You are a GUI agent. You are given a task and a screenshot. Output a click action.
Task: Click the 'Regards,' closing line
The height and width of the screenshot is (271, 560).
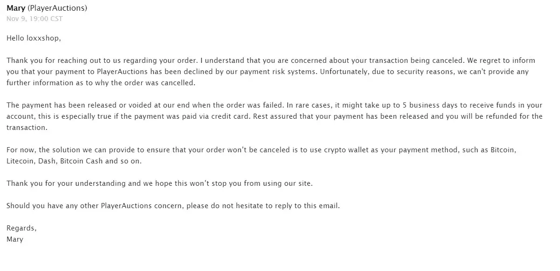tap(21, 228)
